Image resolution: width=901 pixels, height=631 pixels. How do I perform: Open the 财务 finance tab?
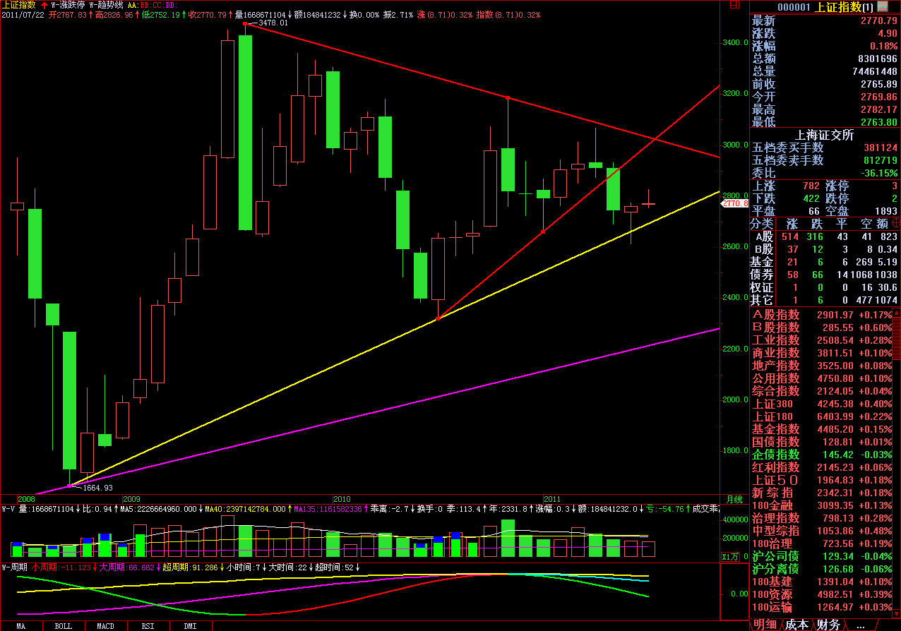(828, 625)
